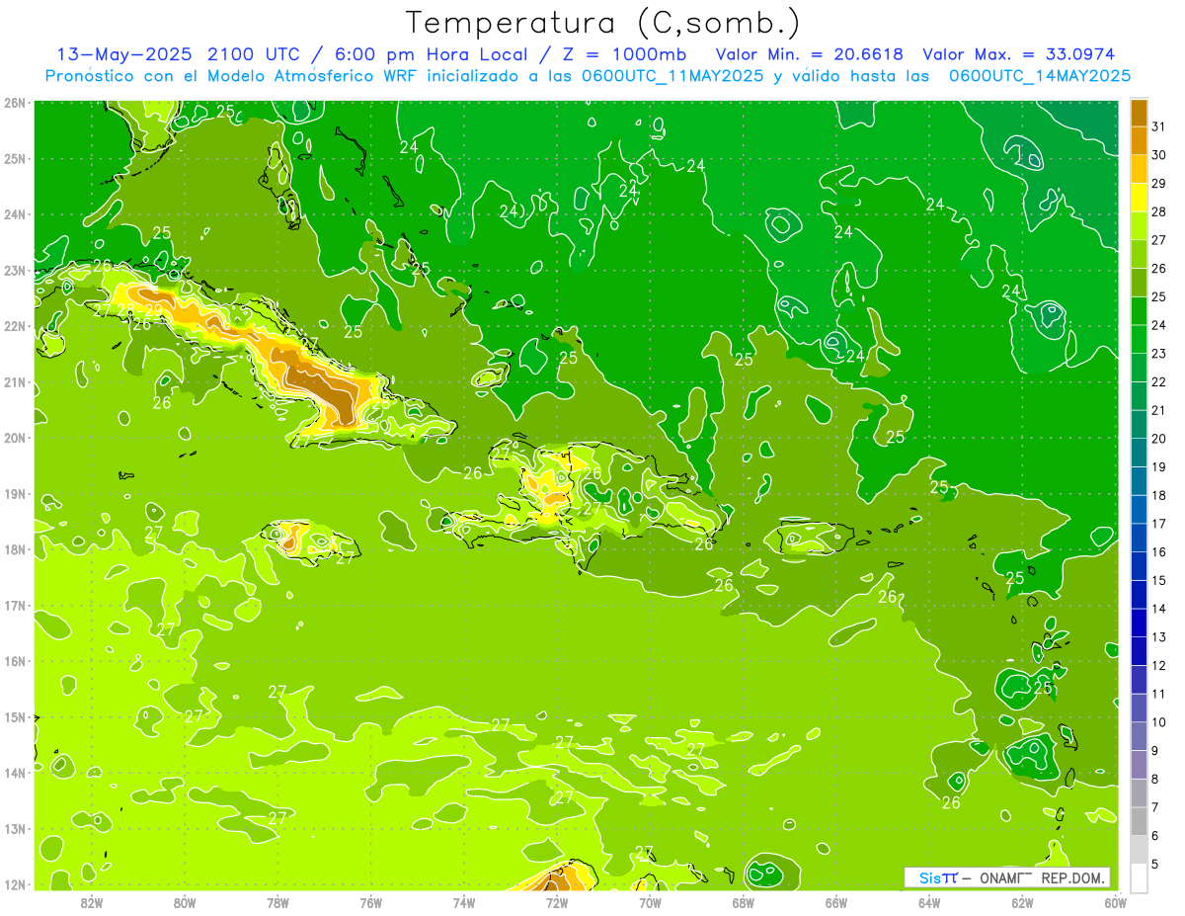Screen dimensions: 1185x916
Task: Click the 'Valor Max. = 33.0974' readout
Action: click(1019, 53)
